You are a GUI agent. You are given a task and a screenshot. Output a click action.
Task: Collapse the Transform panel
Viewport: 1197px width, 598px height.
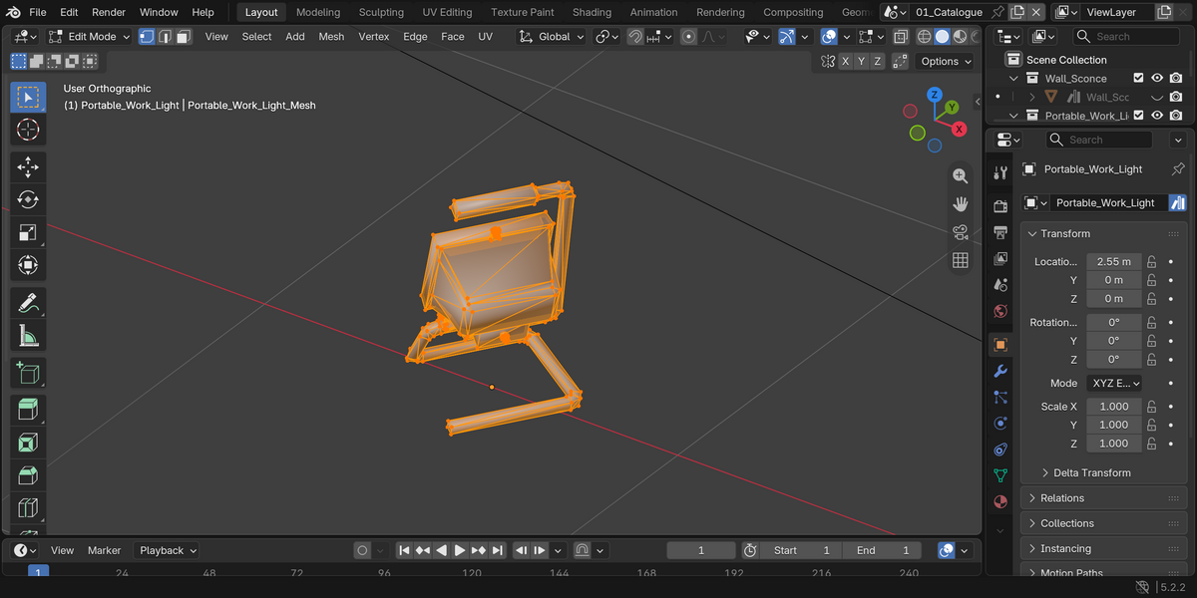click(1102, 233)
